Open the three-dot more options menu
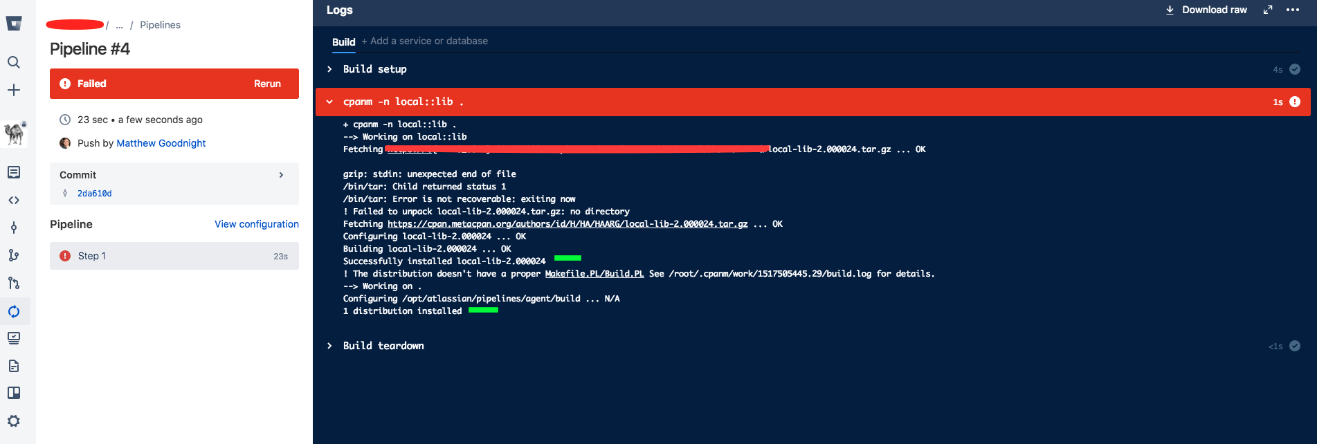Viewport: 1317px width, 444px height. click(x=1293, y=10)
